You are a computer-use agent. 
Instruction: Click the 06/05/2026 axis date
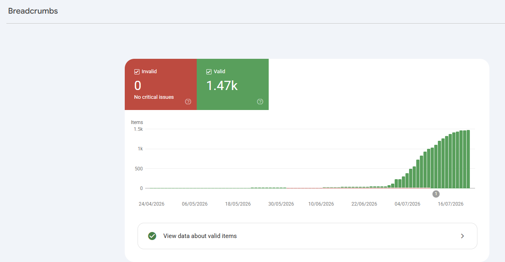pyautogui.click(x=195, y=204)
